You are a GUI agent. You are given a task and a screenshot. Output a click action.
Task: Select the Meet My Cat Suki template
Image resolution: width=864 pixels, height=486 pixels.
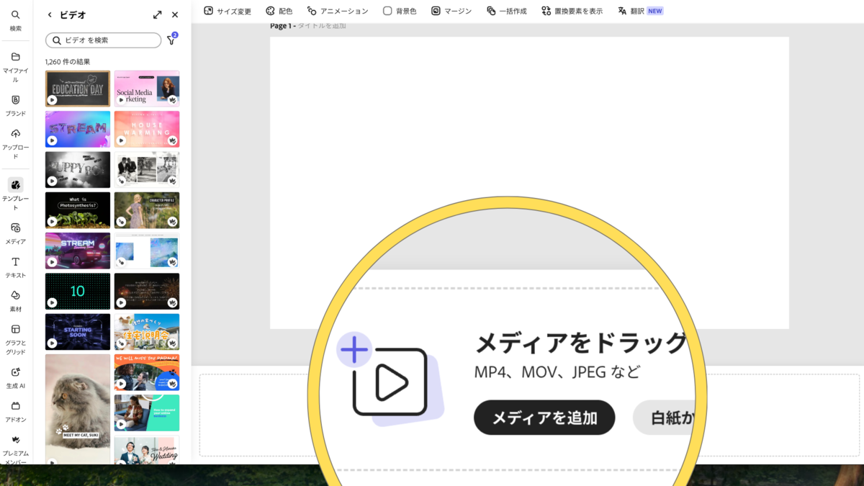[x=78, y=410]
